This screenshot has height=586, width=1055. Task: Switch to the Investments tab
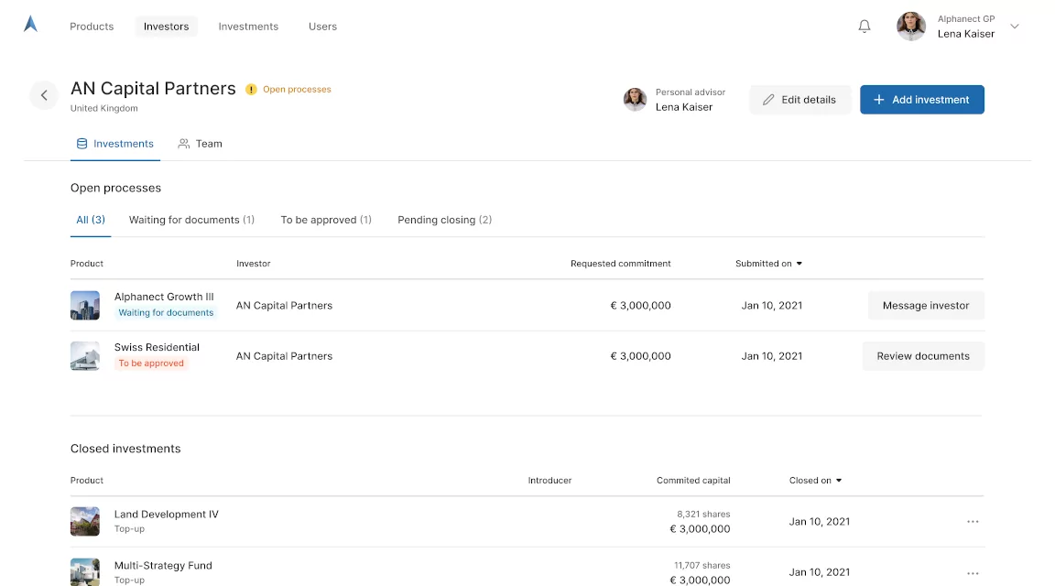click(x=115, y=144)
